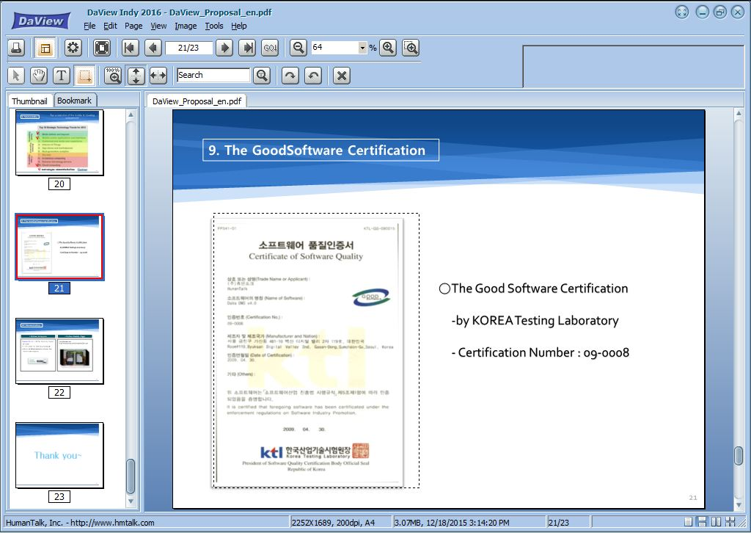Viewport: 751px width, 533px height.
Task: Rotate the page clockwise
Action: (x=290, y=76)
